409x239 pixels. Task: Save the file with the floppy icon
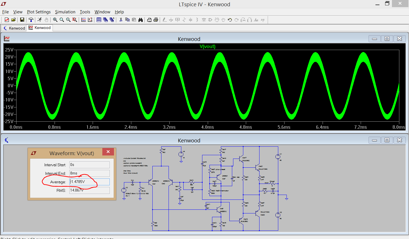coord(22,20)
